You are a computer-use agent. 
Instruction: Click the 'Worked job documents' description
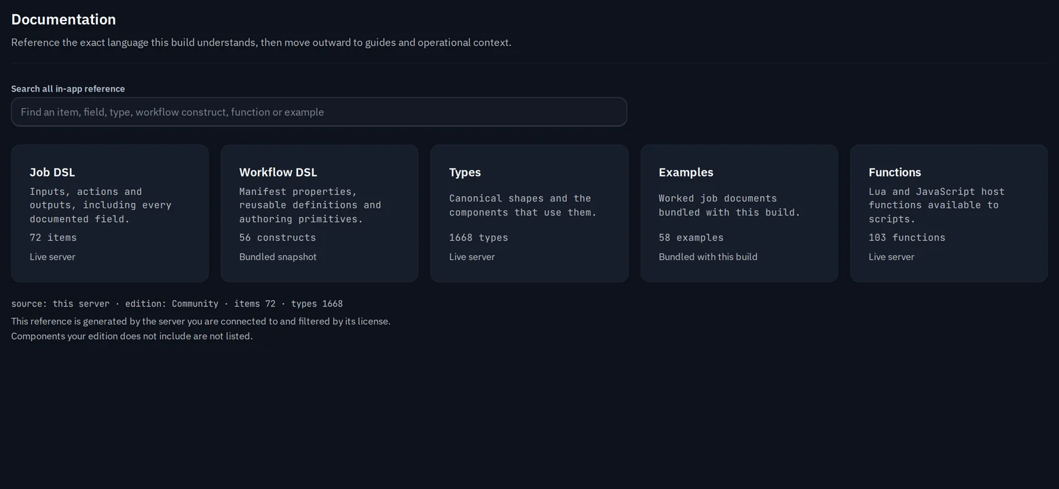(x=730, y=205)
